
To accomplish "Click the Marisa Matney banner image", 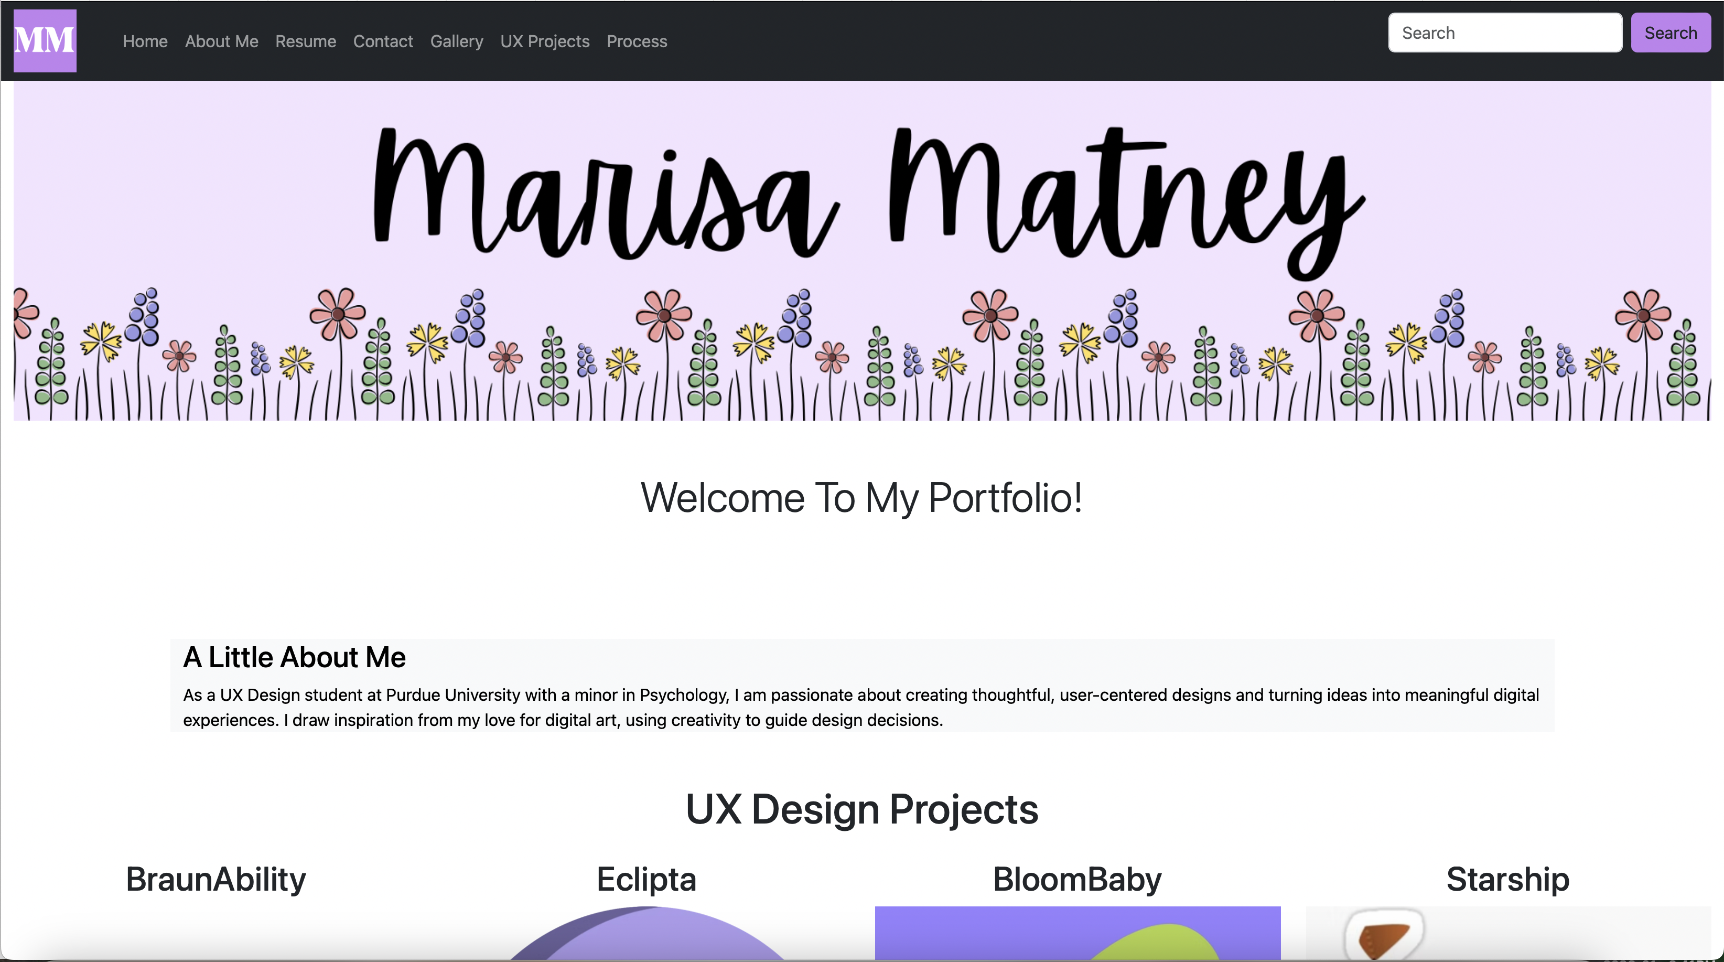I will [862, 251].
